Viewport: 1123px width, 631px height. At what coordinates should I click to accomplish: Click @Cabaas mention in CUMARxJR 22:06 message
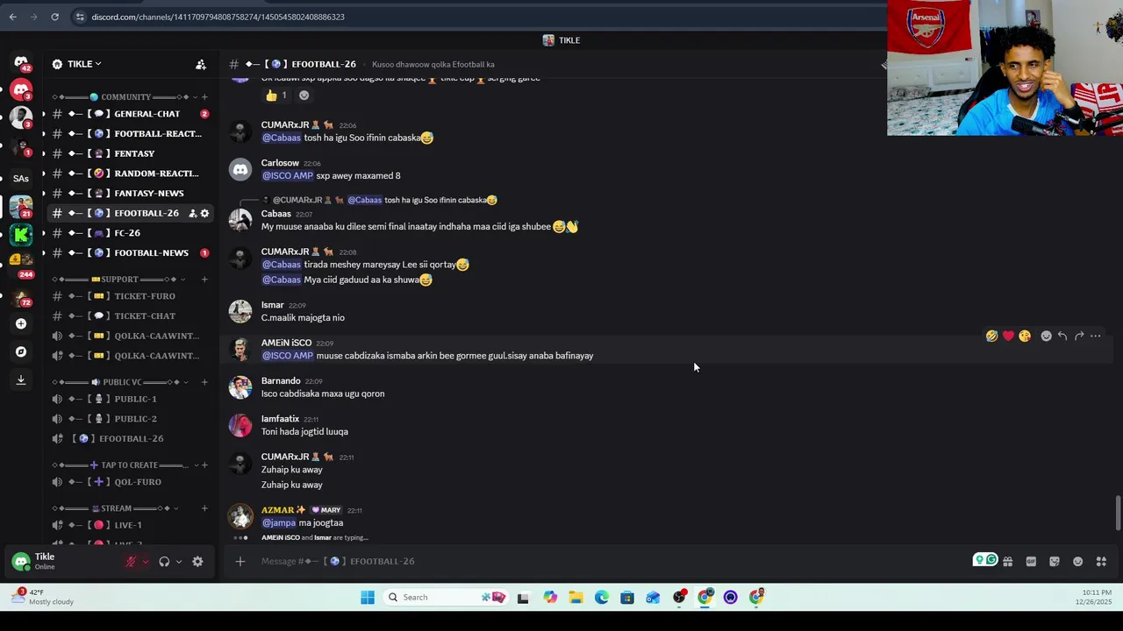tap(282, 138)
